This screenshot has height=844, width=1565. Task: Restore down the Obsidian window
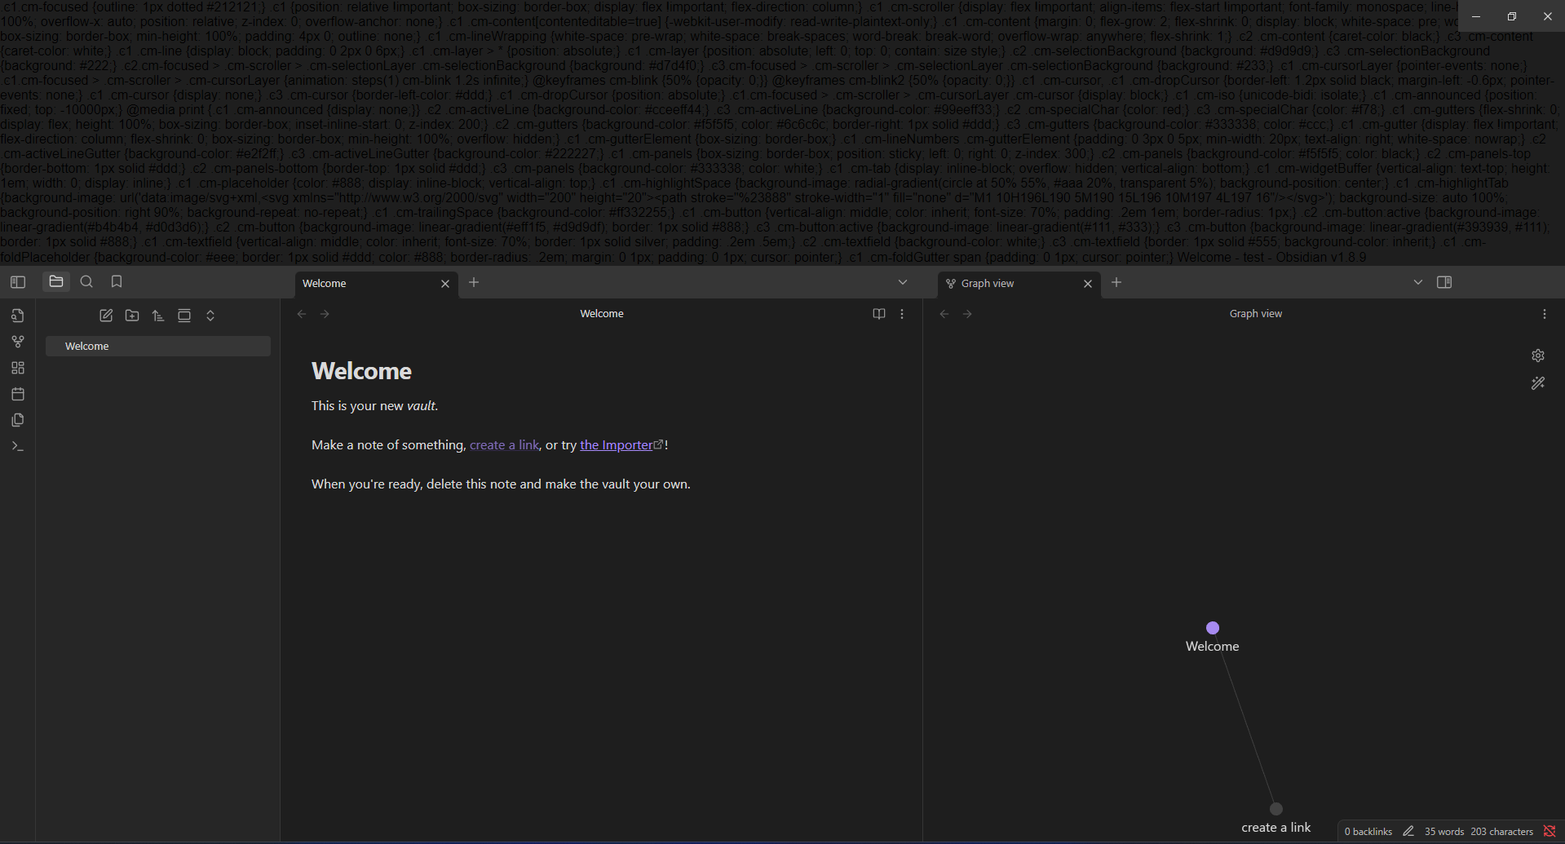[x=1511, y=16]
